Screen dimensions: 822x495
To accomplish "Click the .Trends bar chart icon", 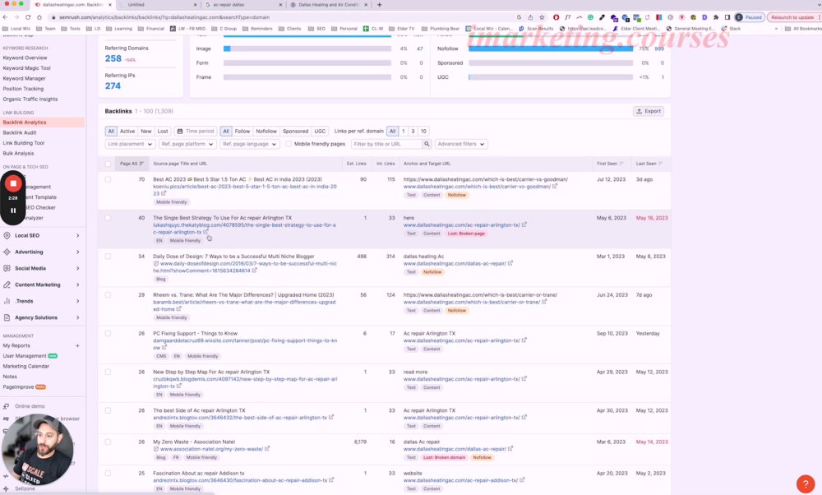I will click(7, 301).
